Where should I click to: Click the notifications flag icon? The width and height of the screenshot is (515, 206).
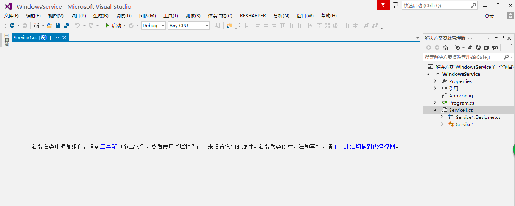click(383, 5)
